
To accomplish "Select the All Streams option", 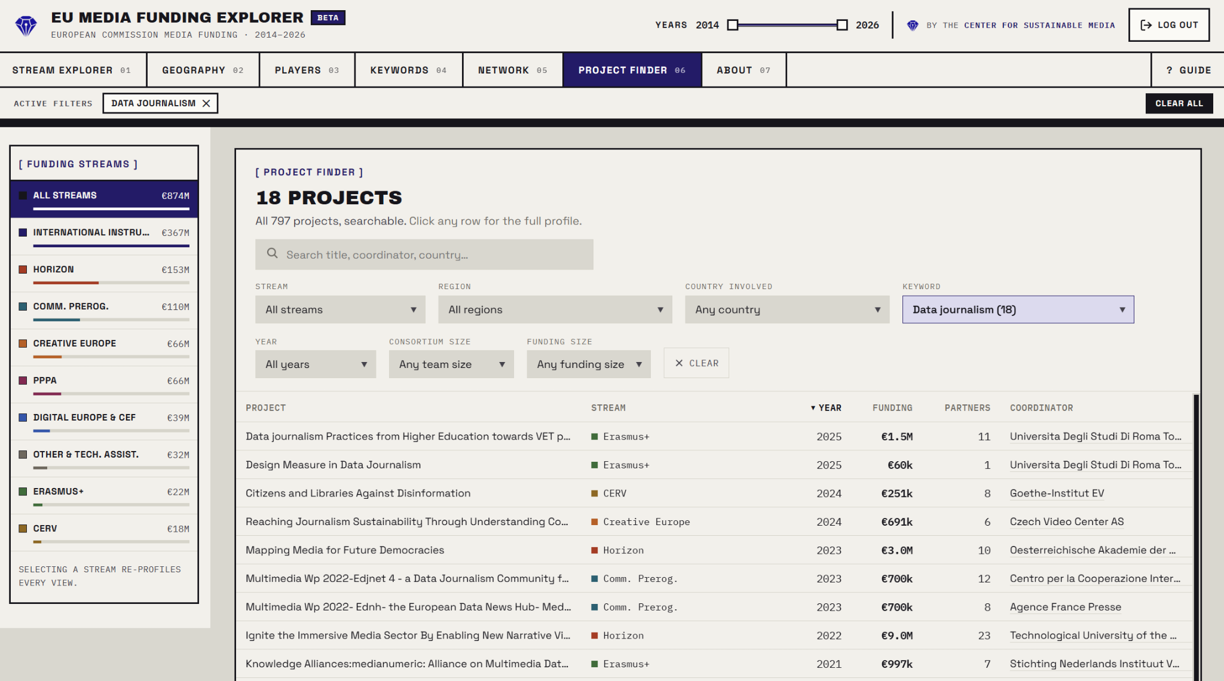I will click(104, 199).
